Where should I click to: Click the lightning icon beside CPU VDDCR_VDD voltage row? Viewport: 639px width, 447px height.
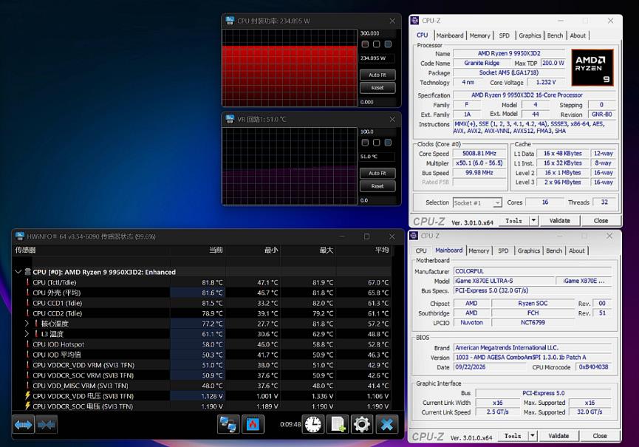coord(28,396)
